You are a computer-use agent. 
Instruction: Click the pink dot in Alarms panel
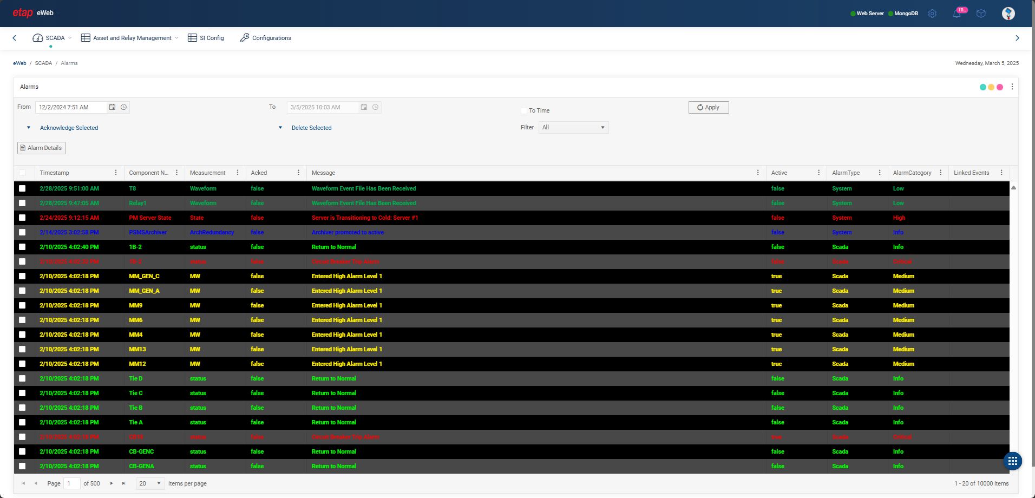pyautogui.click(x=1000, y=87)
